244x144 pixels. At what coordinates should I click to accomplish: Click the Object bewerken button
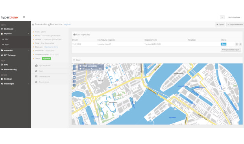coord(235,24)
